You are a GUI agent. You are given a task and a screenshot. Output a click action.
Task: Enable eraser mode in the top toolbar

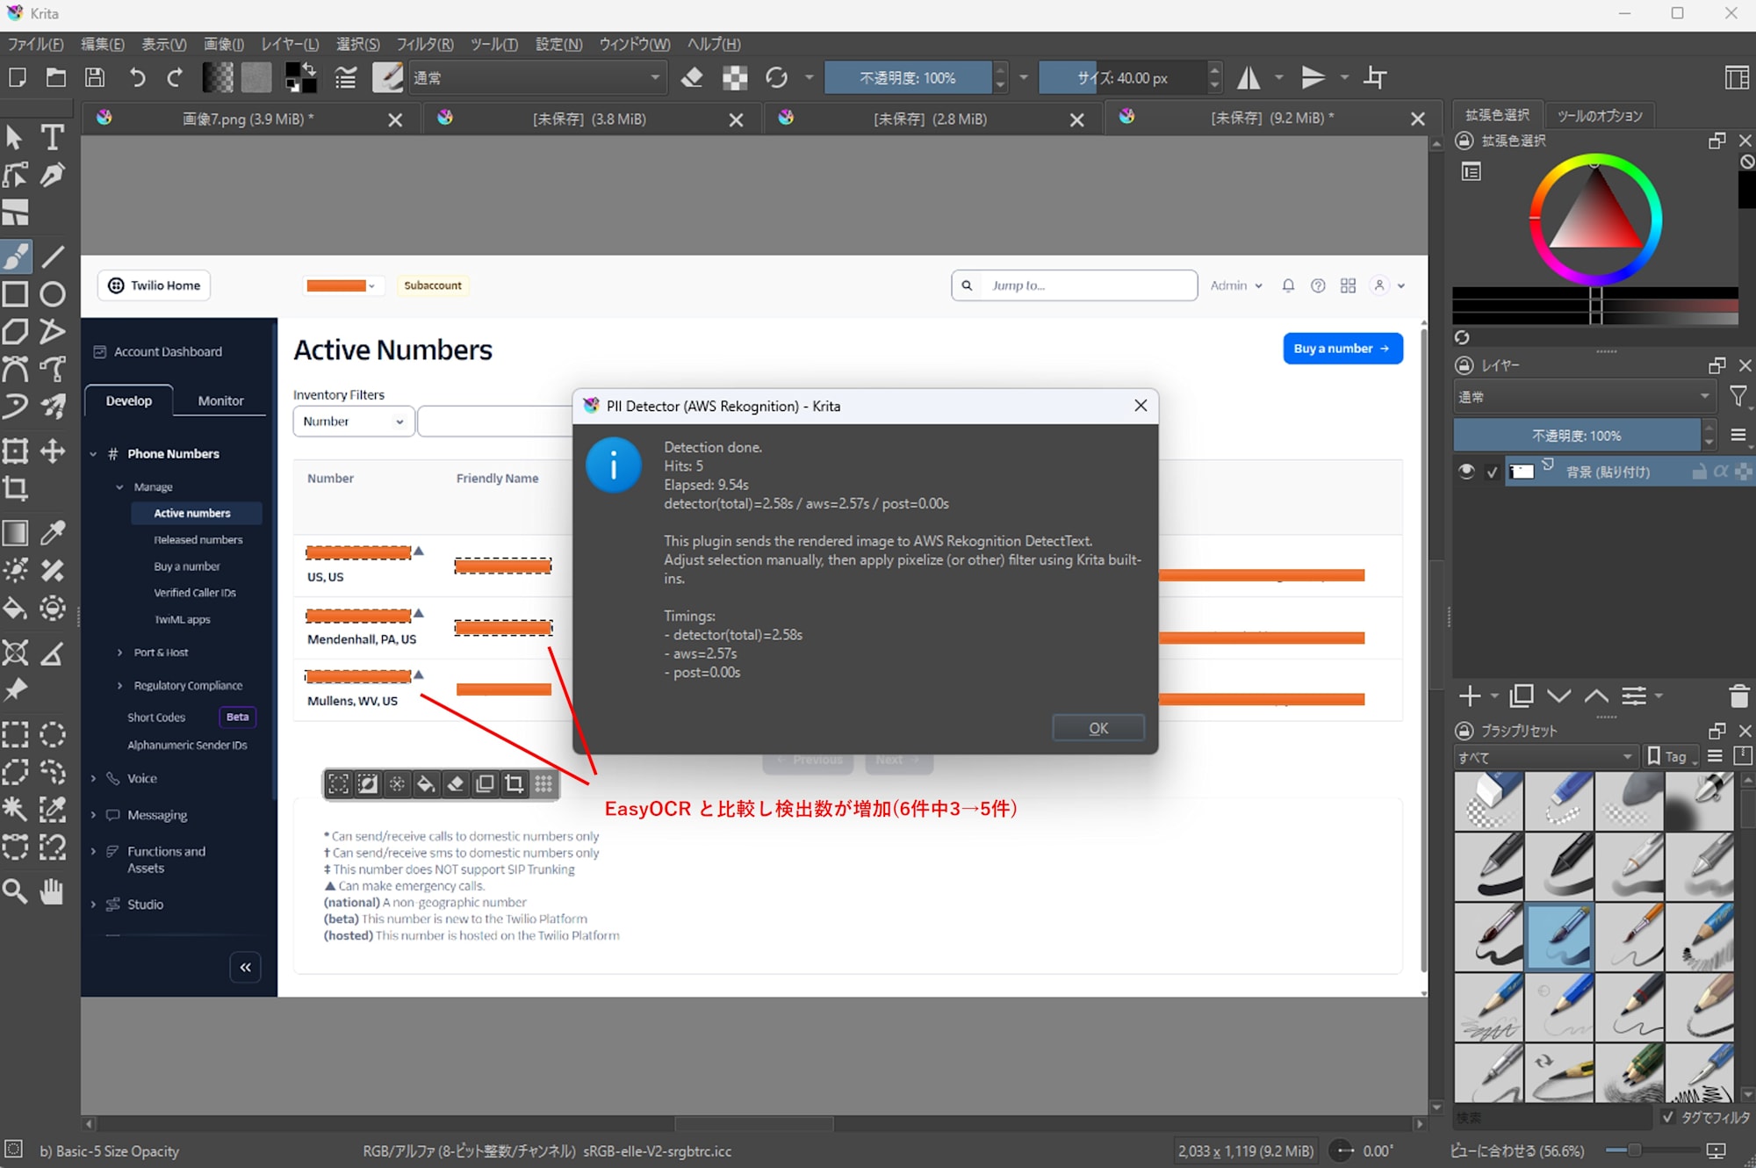pos(692,77)
